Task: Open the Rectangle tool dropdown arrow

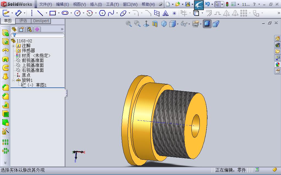Action: [59, 13]
